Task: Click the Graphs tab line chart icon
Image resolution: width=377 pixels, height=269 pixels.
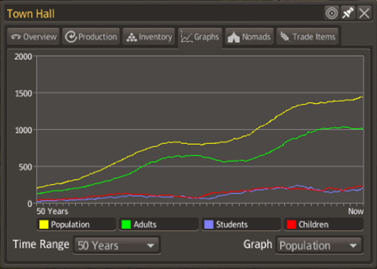Action: click(x=186, y=37)
